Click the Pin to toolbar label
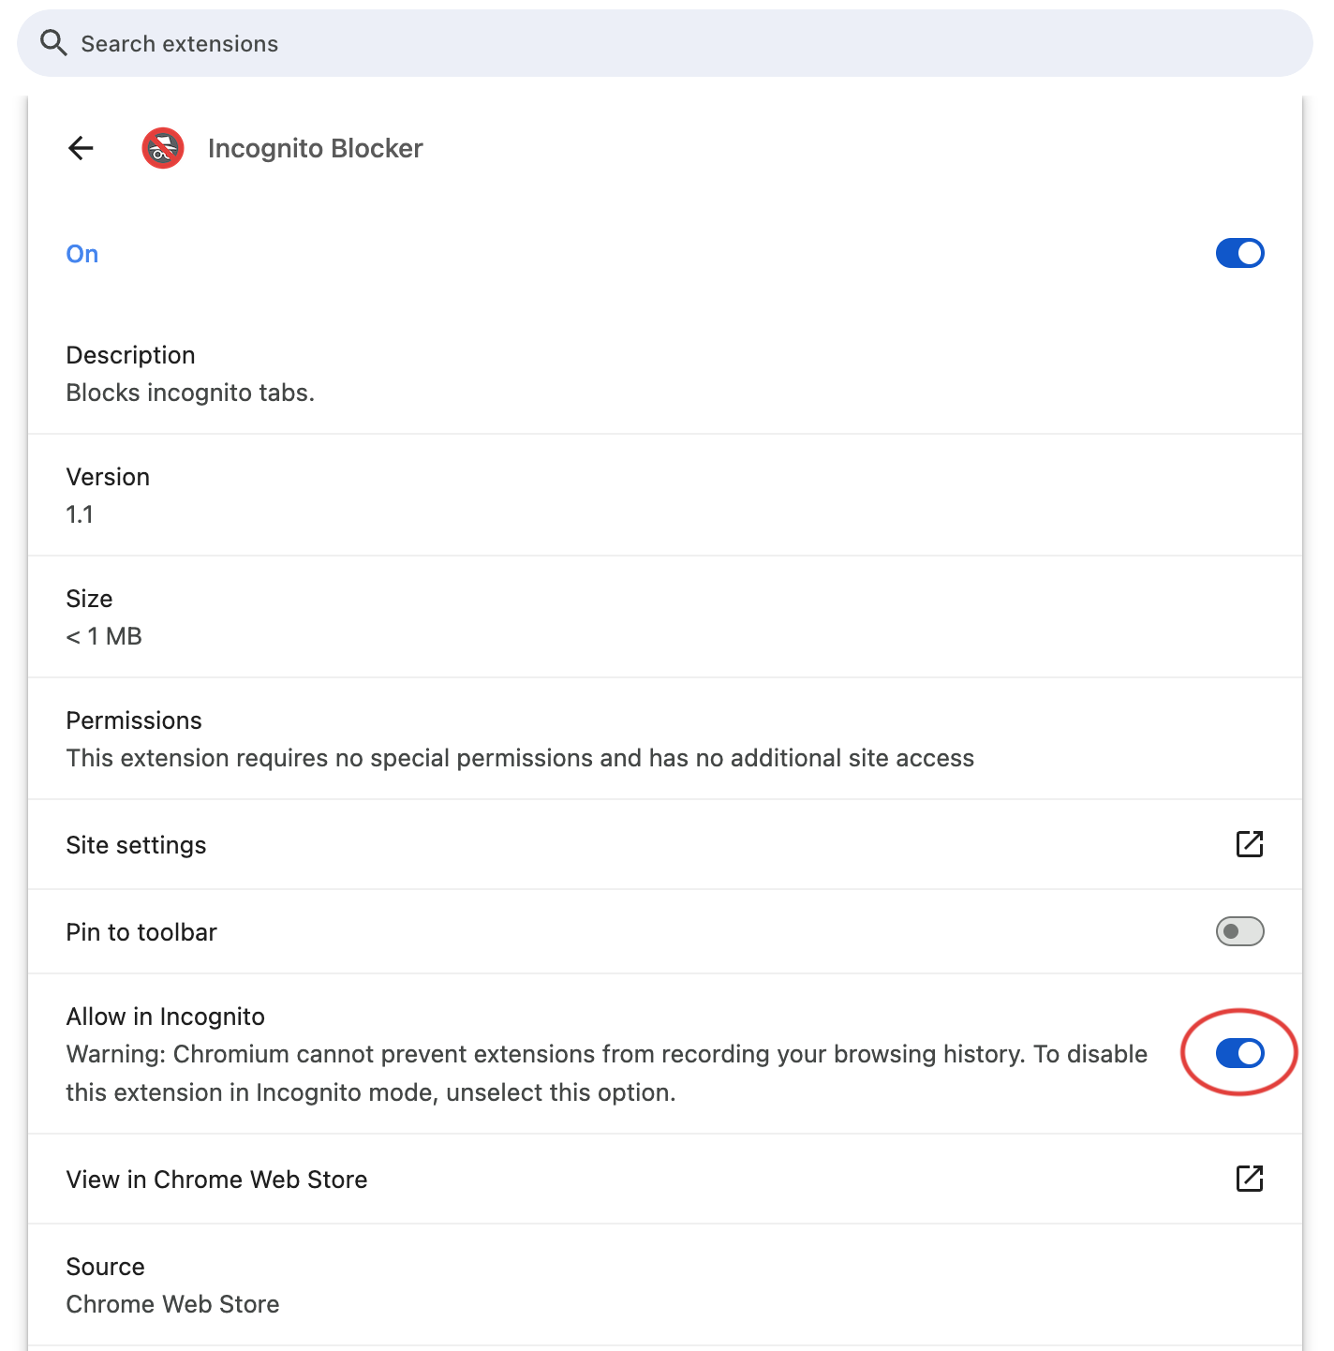 pyautogui.click(x=141, y=932)
